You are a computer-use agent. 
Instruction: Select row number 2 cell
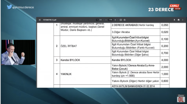(x=57, y=46)
